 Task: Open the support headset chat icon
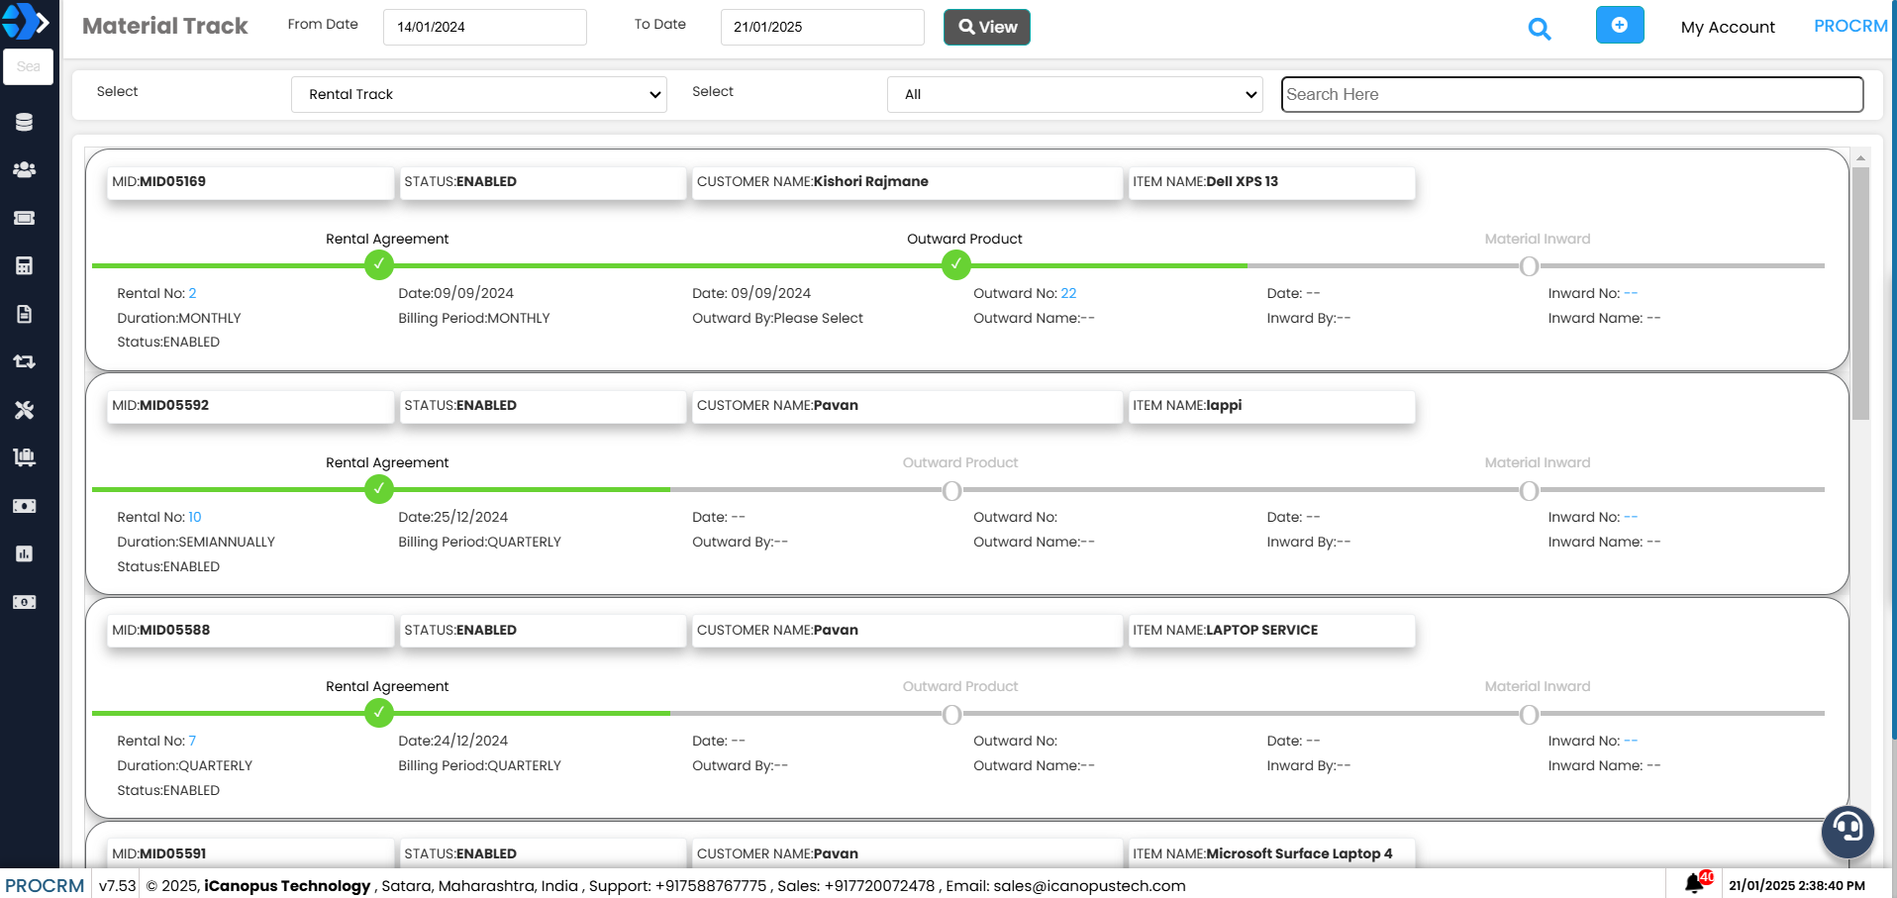(x=1847, y=830)
